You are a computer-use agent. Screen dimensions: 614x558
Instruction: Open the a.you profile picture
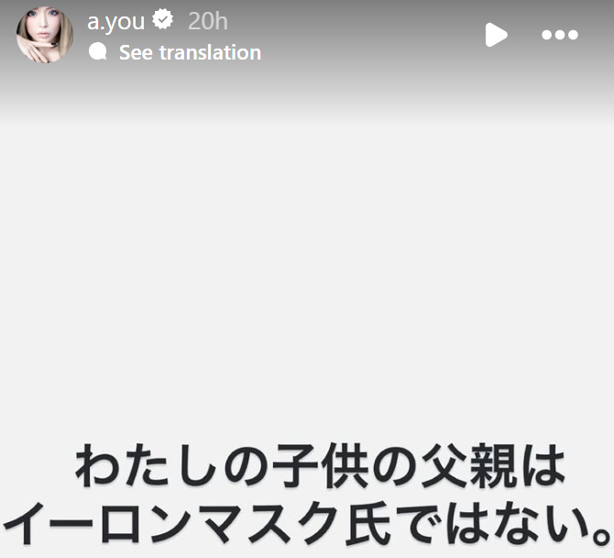point(45,35)
